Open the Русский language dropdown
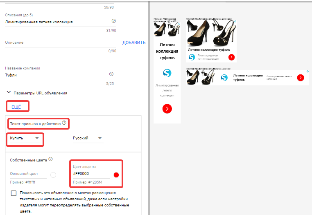Screen dimensions: 312x215 pyautogui.click(x=88, y=138)
